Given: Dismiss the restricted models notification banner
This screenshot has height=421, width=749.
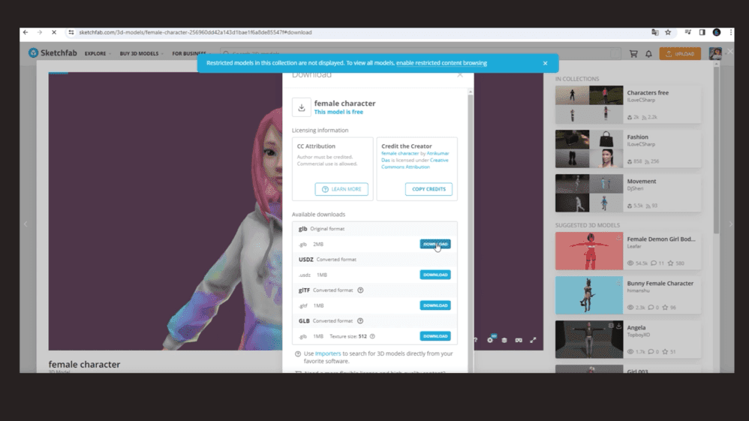Looking at the screenshot, I should (x=545, y=63).
